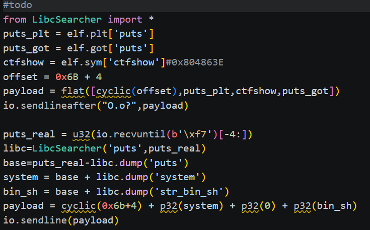Image resolution: width=370 pixels, height=230 pixels.
Task: Click 'elf.plt' in the puts_plt assignment
Action: coord(87,34)
